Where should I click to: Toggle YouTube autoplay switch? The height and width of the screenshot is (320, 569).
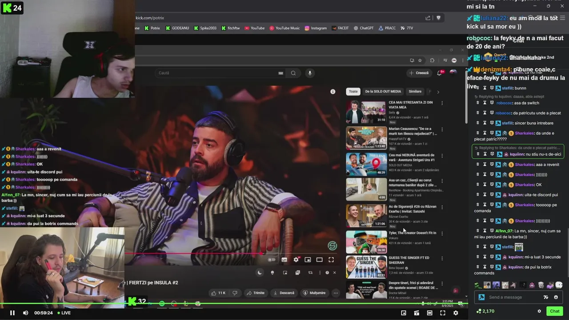271,260
